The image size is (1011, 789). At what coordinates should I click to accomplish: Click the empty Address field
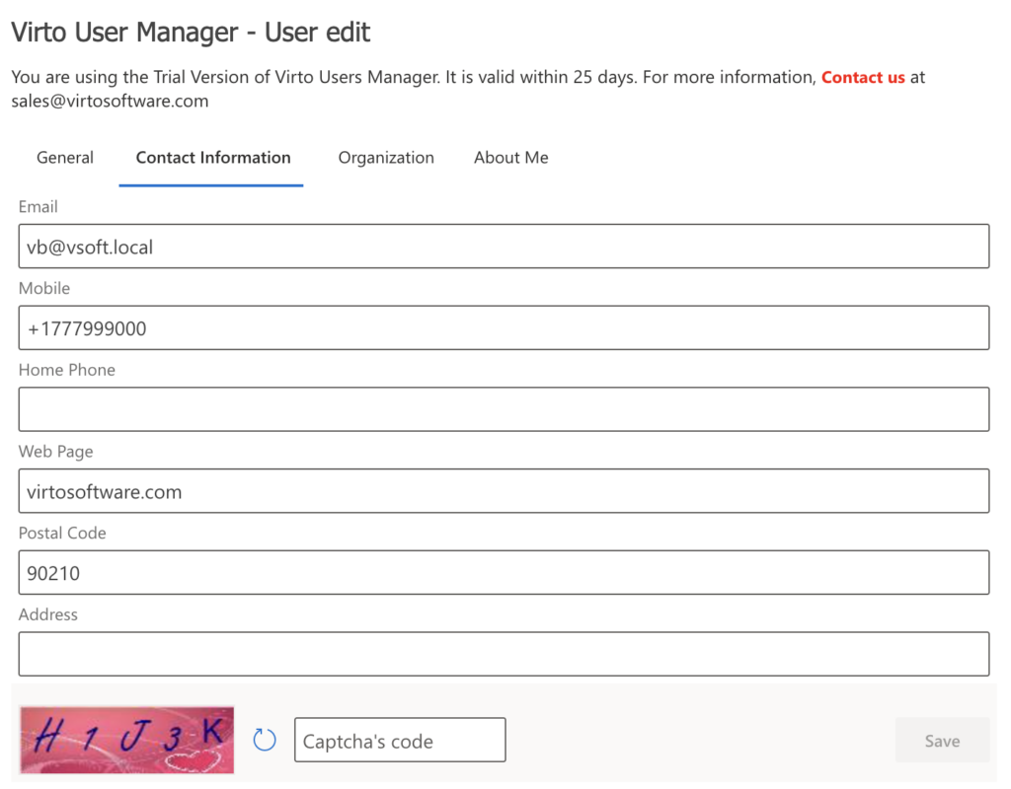(504, 653)
